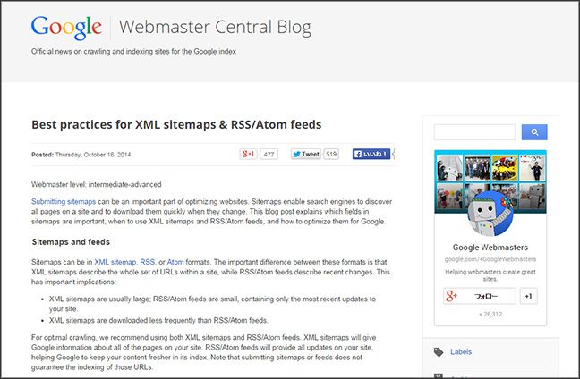Open the XML sitemap link
This screenshot has height=379, width=580.
tap(115, 262)
